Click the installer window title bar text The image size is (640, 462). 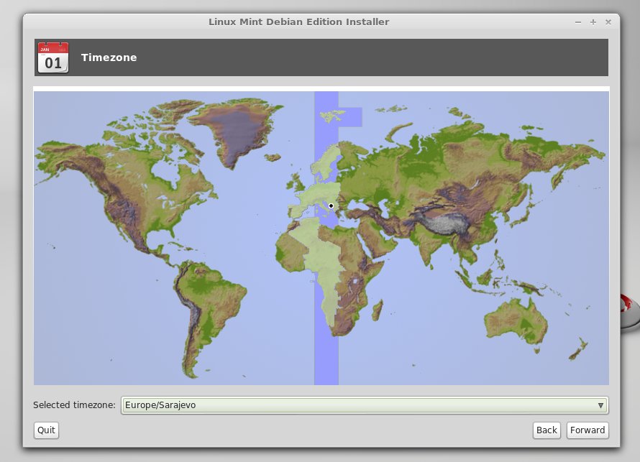(x=298, y=22)
